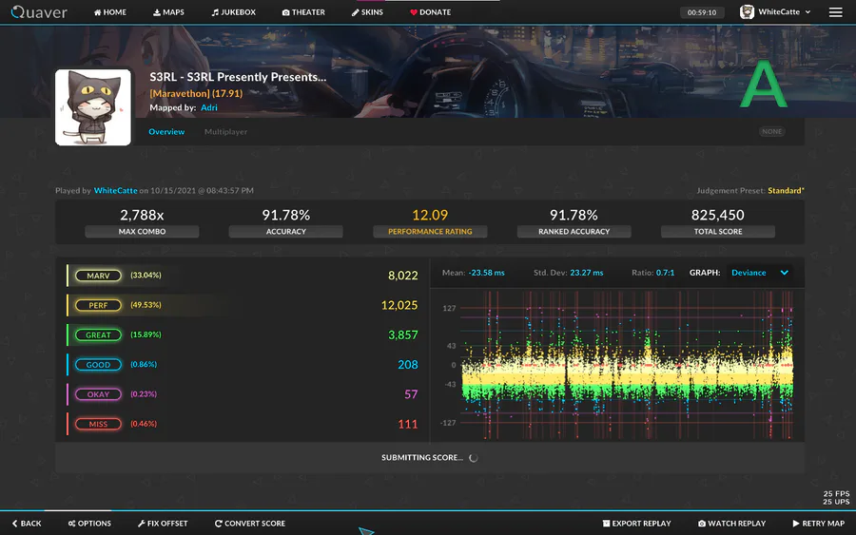The height and width of the screenshot is (535, 856).
Task: Open the Skins menu item
Action: point(367,12)
